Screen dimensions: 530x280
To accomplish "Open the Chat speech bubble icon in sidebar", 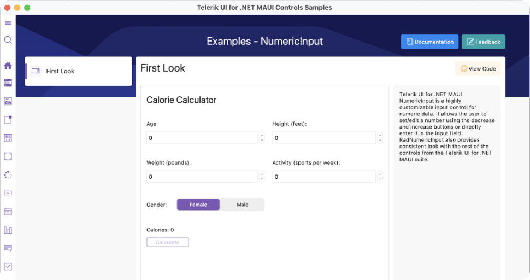I will click(x=8, y=248).
